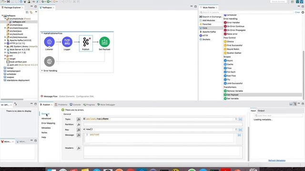Select Apache Kafka module in palette
The image size is (305, 171).
[208, 32]
